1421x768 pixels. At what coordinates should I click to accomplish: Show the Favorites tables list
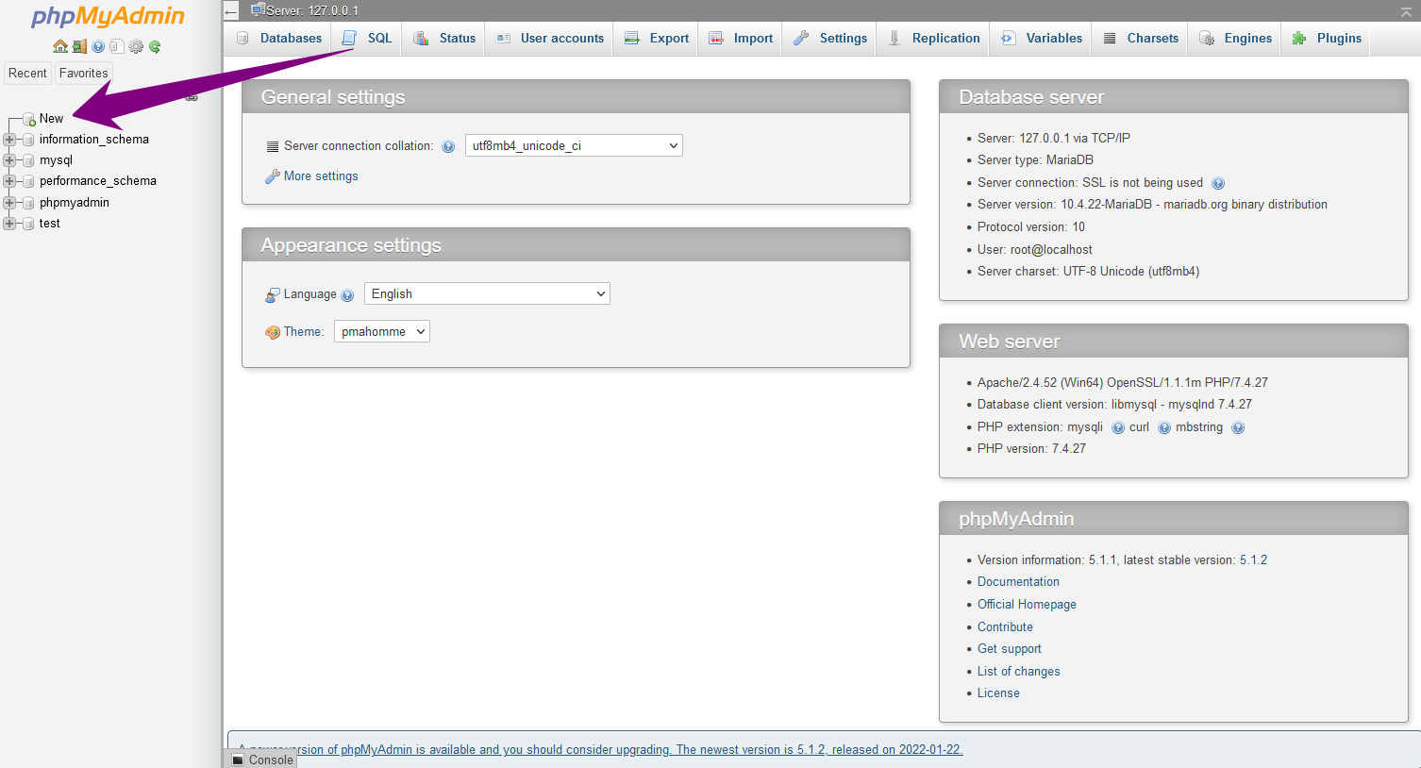84,73
